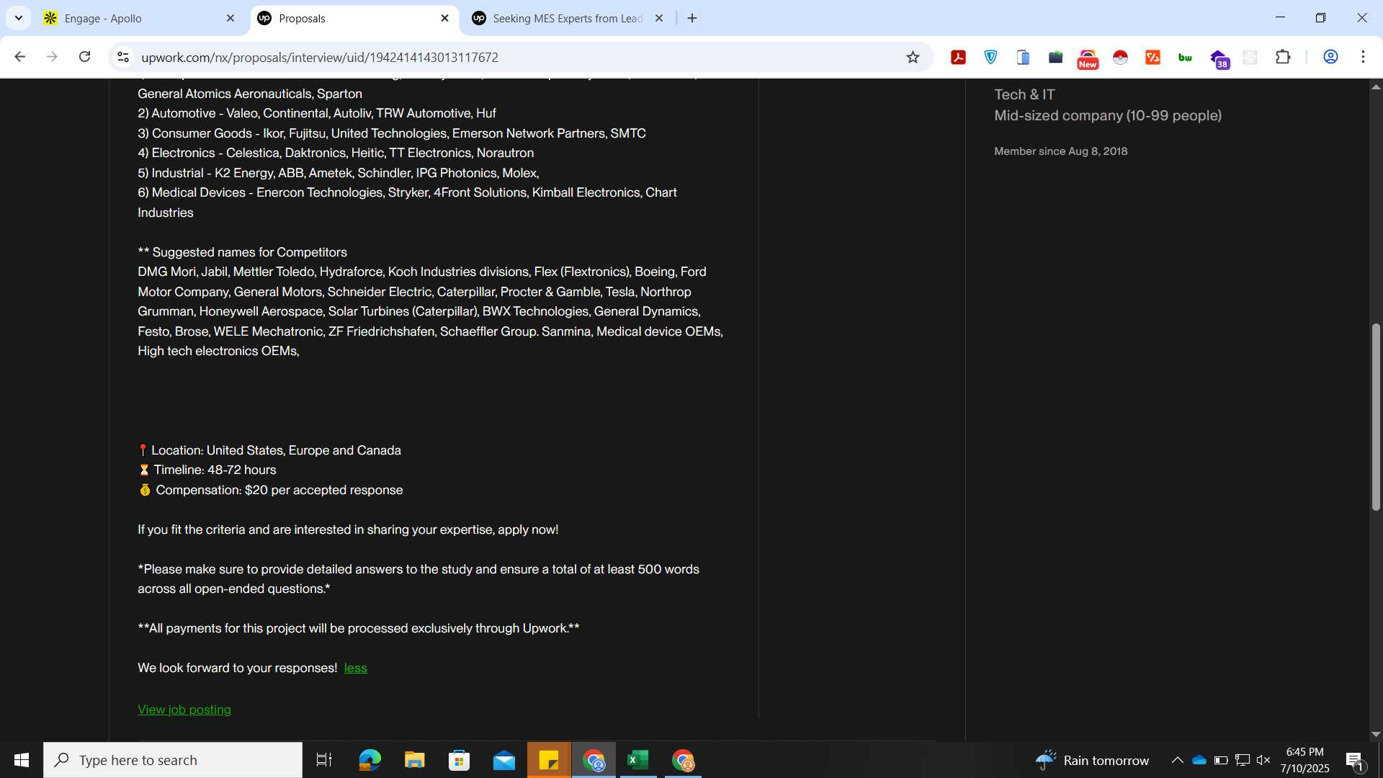1383x778 pixels.
Task: Bookmark this page with the star icon
Action: 913,57
